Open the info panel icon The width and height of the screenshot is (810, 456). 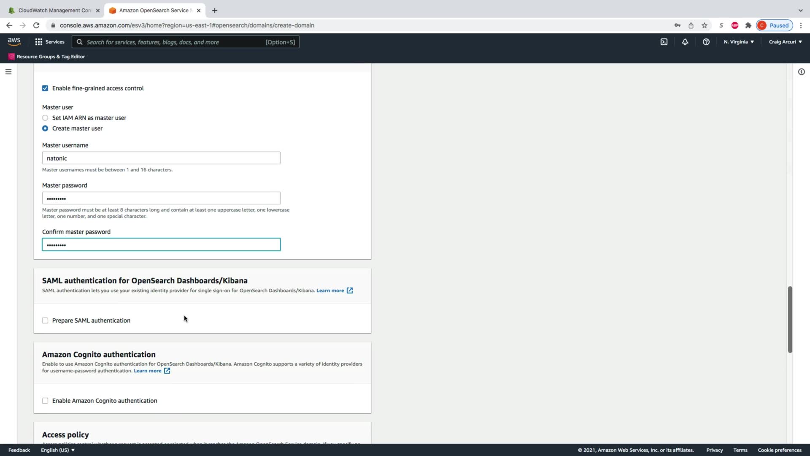(x=801, y=72)
